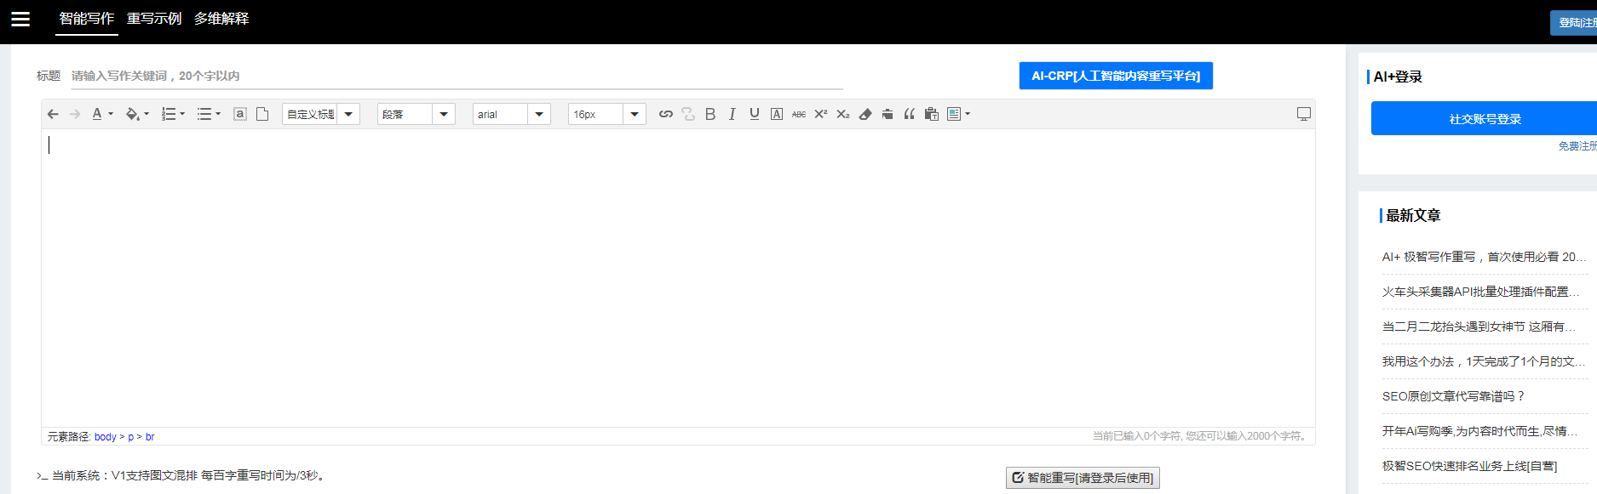Apply superscript formatting
Image resolution: width=1597 pixels, height=494 pixels.
click(820, 114)
